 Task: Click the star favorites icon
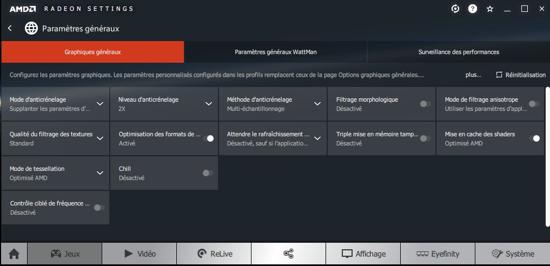tap(490, 9)
